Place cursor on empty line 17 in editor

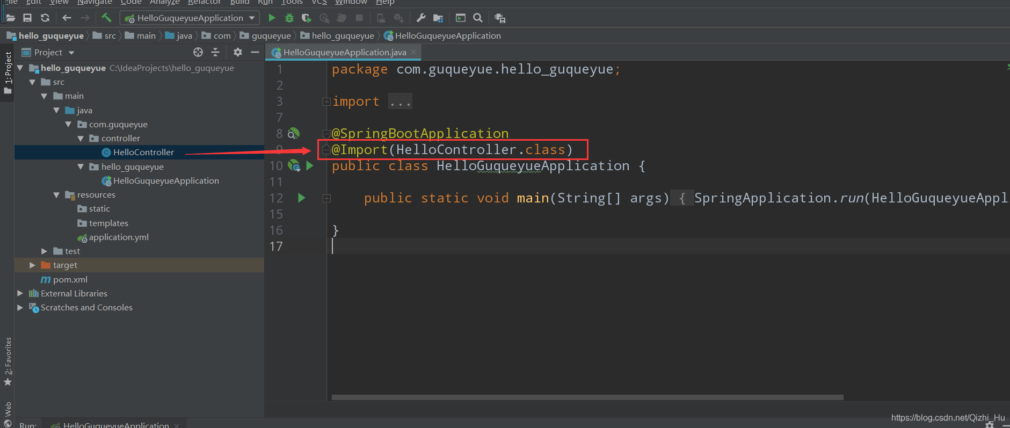668,246
